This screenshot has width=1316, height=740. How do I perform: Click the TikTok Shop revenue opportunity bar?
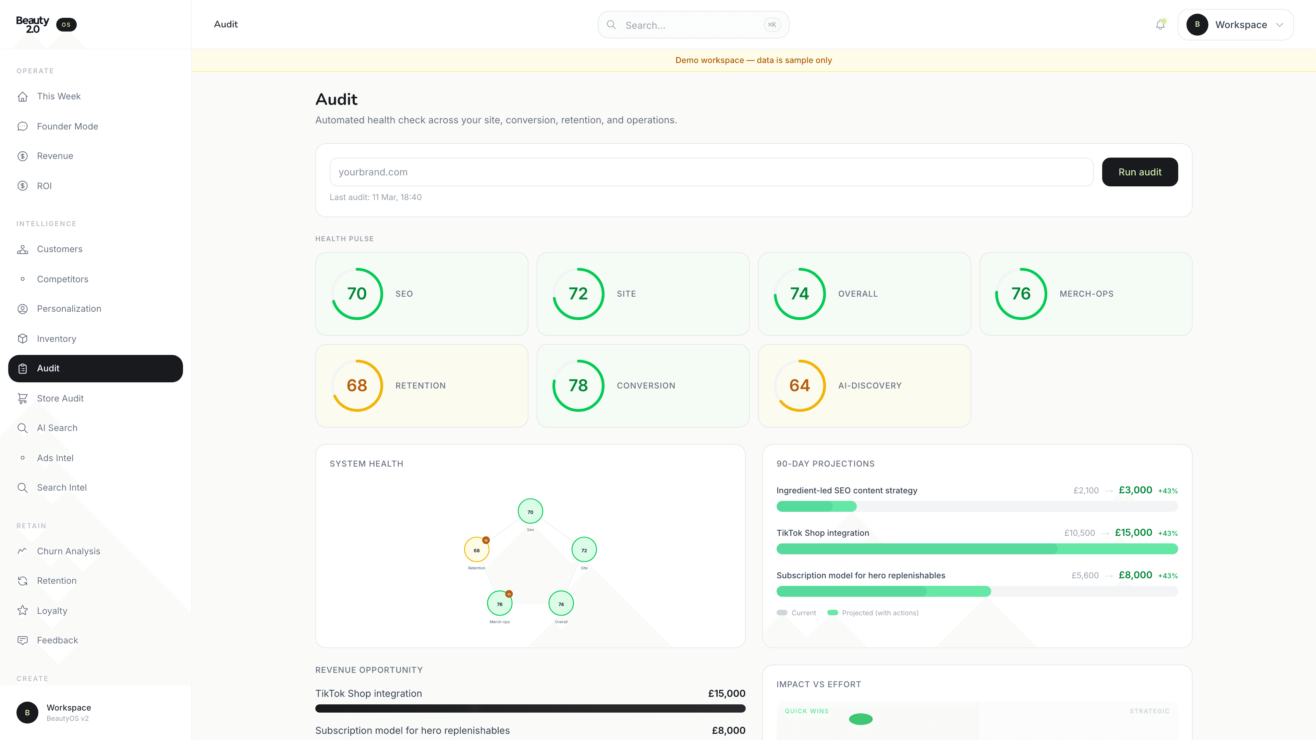[530, 709]
